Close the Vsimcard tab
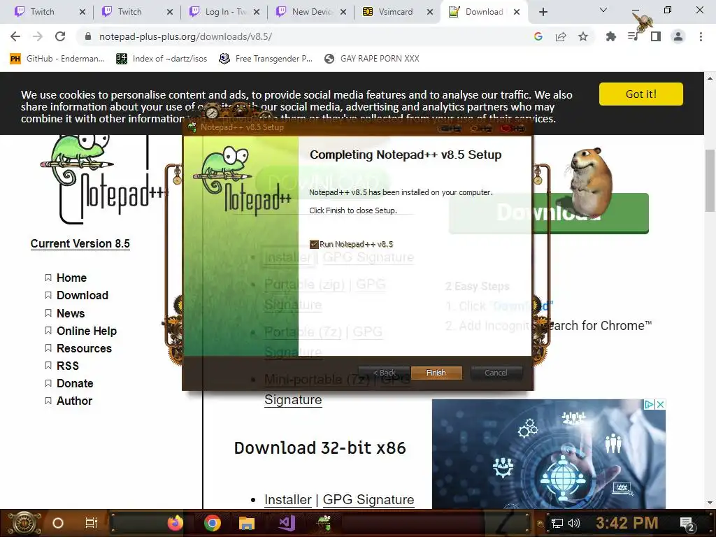Image resolution: width=716 pixels, height=537 pixels. [430, 12]
